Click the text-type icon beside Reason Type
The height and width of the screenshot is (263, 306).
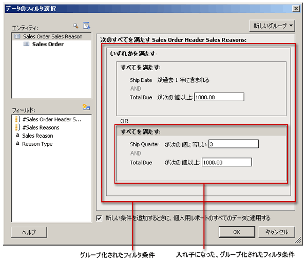pos(17,143)
